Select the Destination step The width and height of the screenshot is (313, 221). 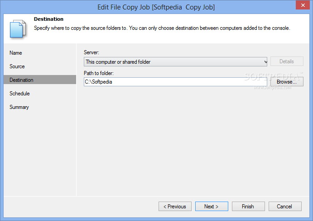tap(40, 80)
